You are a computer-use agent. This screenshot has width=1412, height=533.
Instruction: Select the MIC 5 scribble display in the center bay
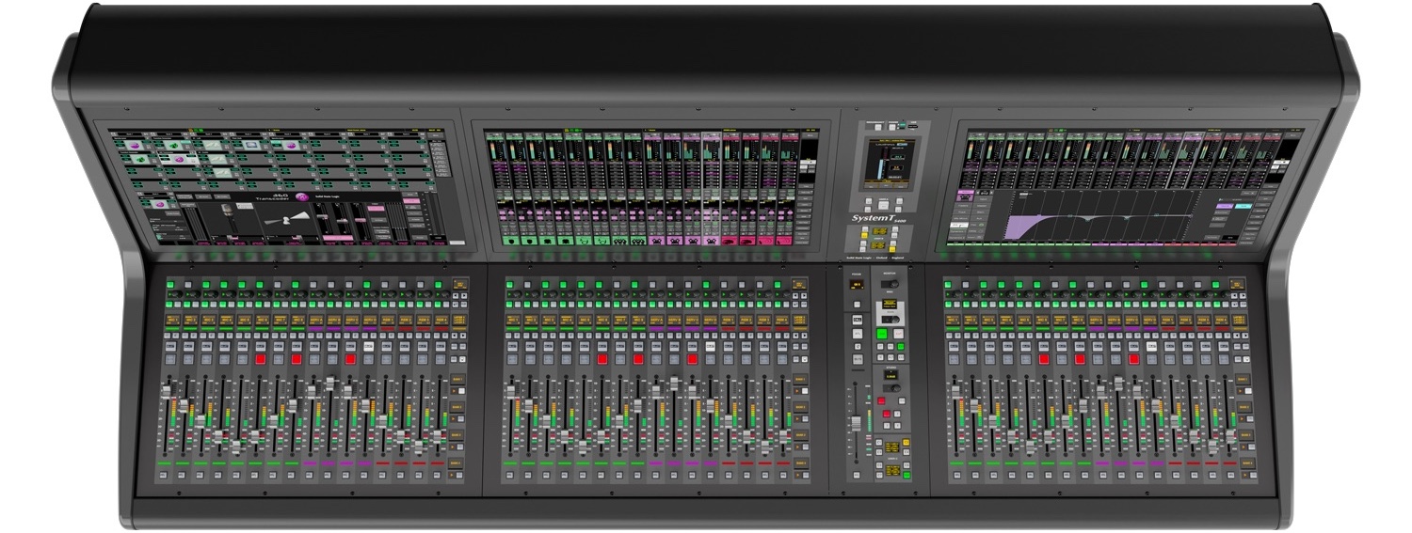coord(585,320)
